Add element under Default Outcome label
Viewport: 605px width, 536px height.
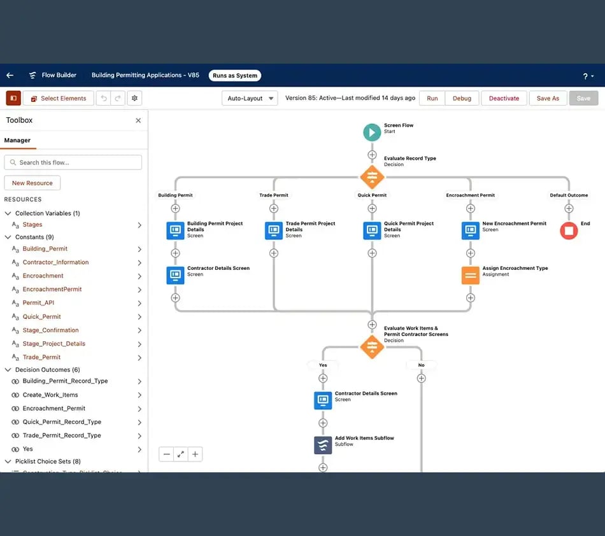569,209
